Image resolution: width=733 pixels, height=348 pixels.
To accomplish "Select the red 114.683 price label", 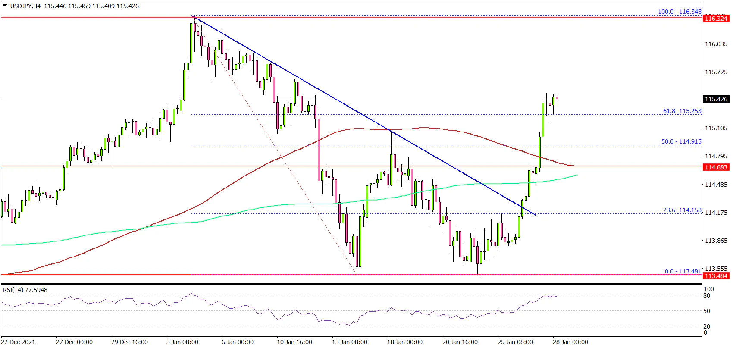I will coord(716,167).
